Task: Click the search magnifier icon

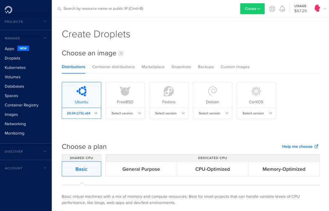Action: pyautogui.click(x=59, y=9)
